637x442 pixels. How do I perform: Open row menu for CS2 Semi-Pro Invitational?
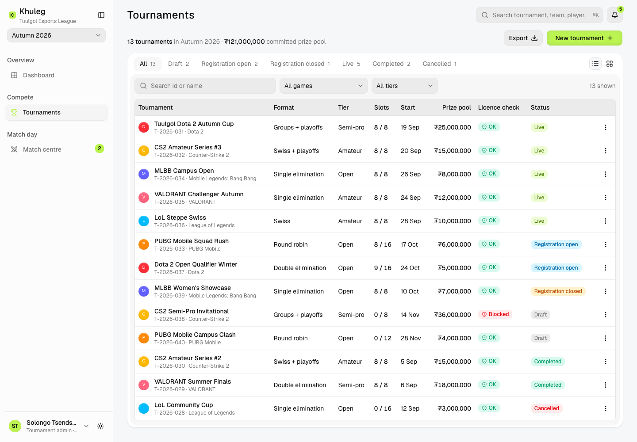click(606, 315)
